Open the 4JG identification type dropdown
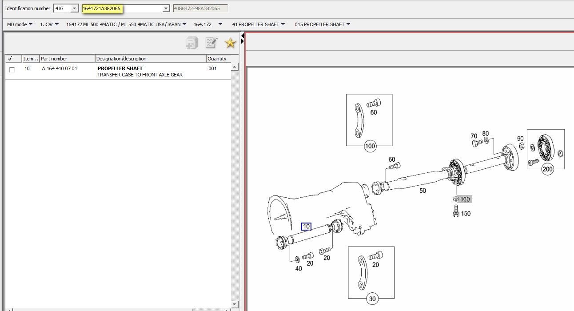 (76, 8)
